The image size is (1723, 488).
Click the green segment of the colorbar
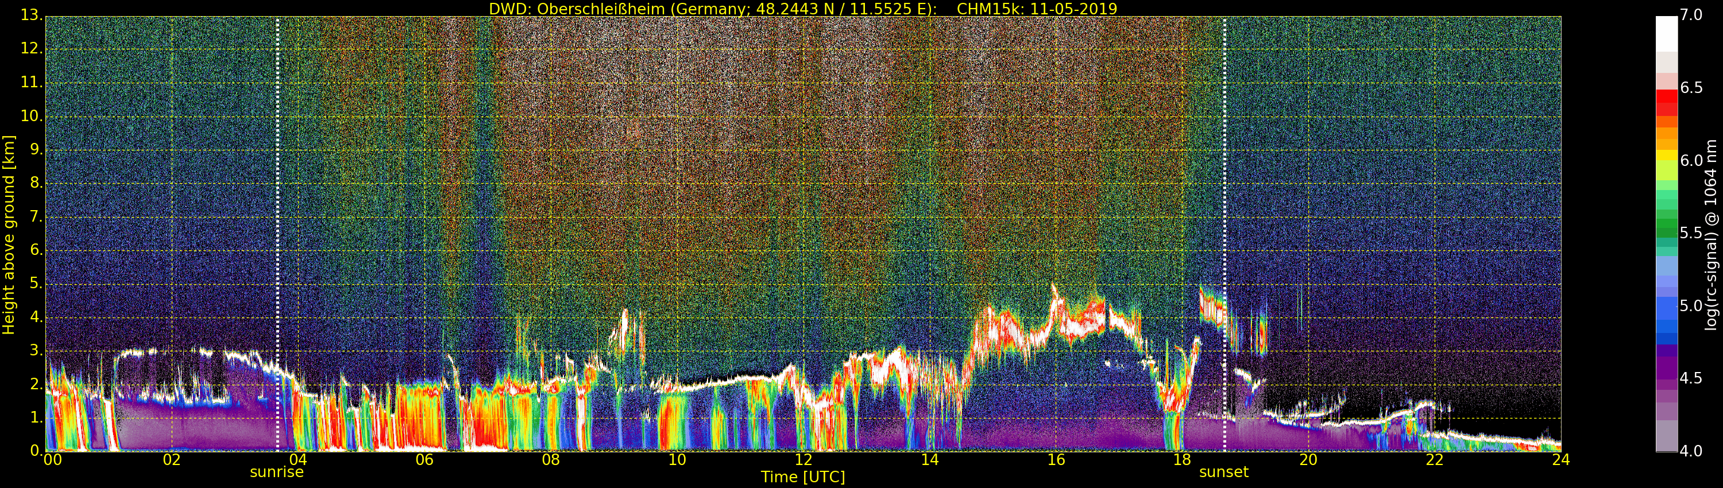click(x=1666, y=224)
